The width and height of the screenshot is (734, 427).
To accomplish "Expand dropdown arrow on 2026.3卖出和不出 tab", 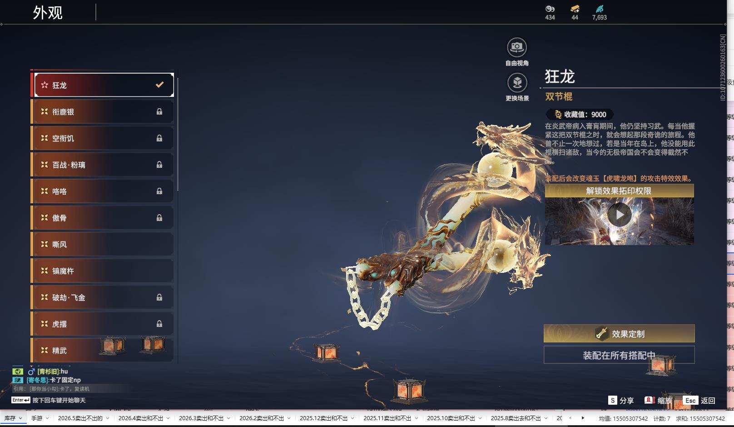I will click(228, 418).
